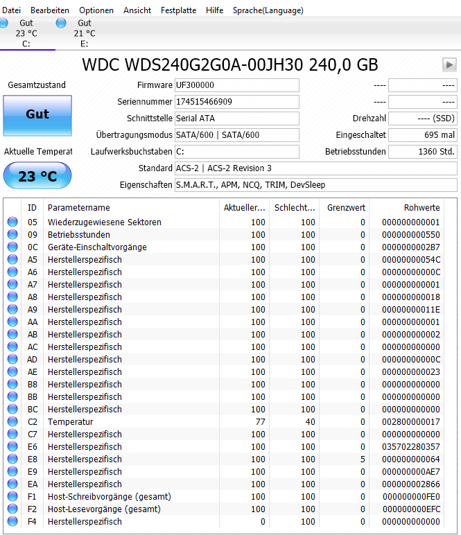Click the Übertragungsmodus field
Viewport: 461px width, 535px height.
[237, 135]
